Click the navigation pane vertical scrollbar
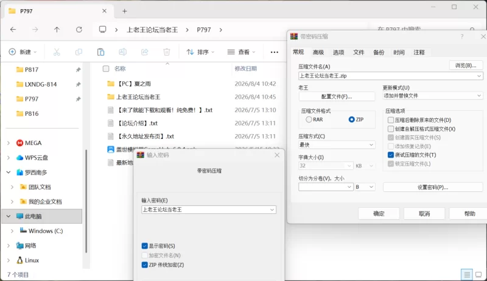The height and width of the screenshot is (281, 487). (x=86, y=201)
